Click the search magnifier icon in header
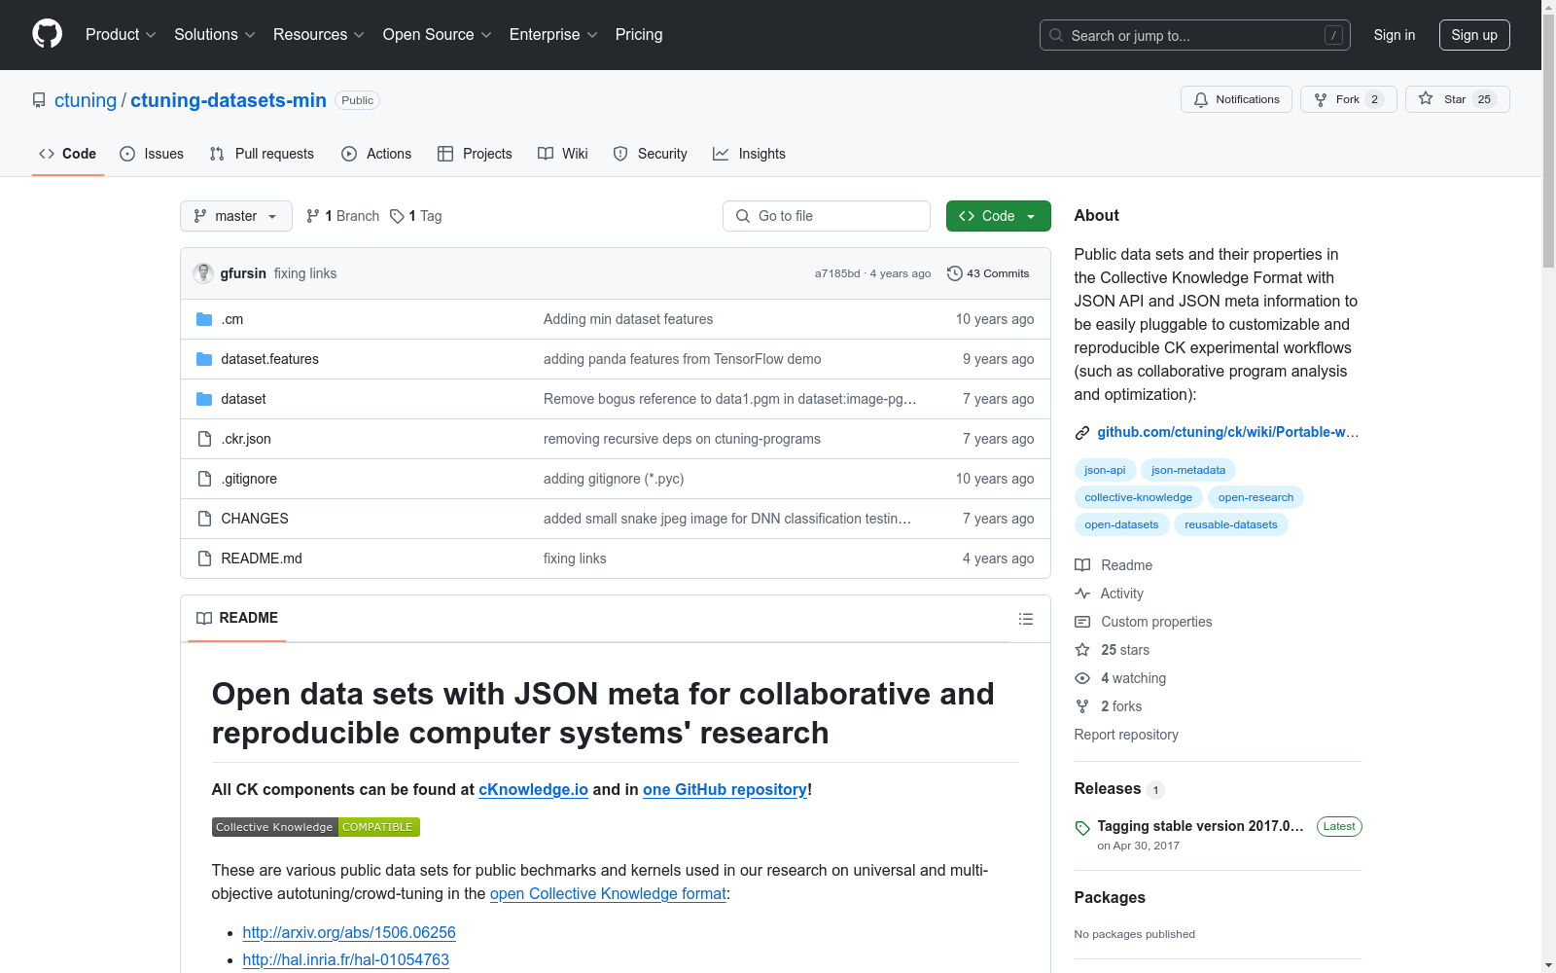Viewport: 1556px width, 973px height. (x=1056, y=35)
